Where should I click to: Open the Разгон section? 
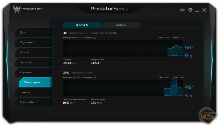[x=33, y=52]
